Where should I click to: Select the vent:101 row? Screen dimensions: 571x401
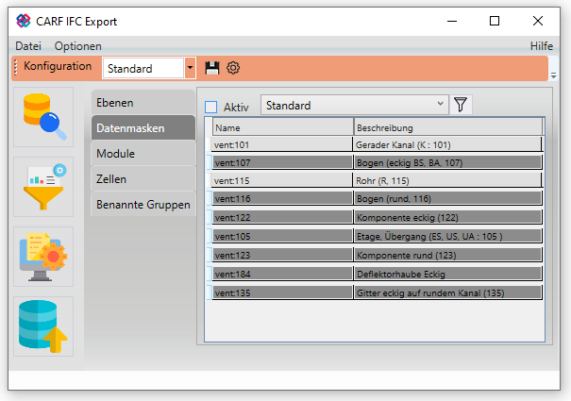click(x=375, y=144)
